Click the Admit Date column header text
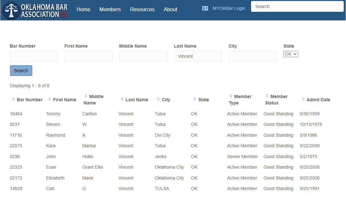Image resolution: width=346 pixels, height=199 pixels. pyautogui.click(x=318, y=100)
